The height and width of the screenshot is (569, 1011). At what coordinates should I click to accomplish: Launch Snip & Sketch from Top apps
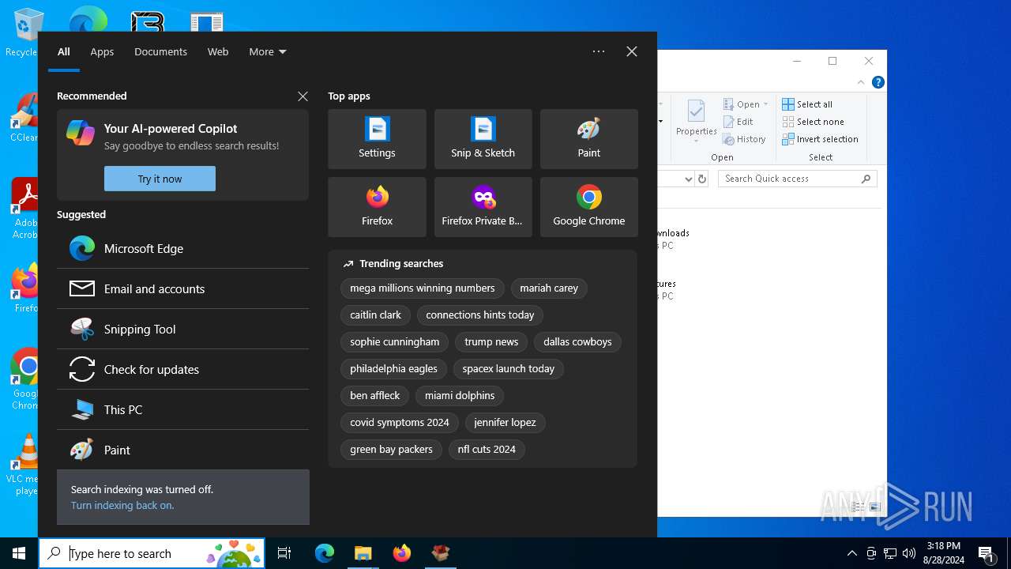[483, 139]
